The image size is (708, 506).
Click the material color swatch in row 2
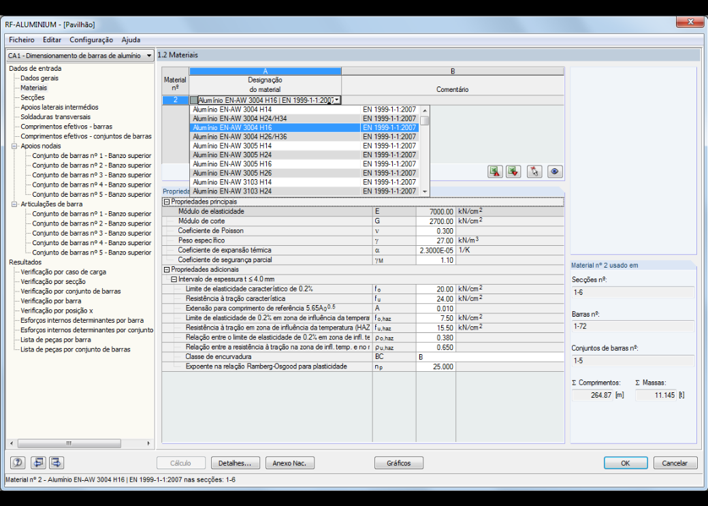click(x=194, y=100)
